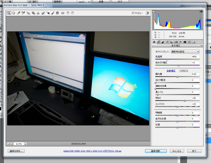The width and height of the screenshot is (211, 163).
Task: Adjust the 色温度 slider
Action: (167, 59)
